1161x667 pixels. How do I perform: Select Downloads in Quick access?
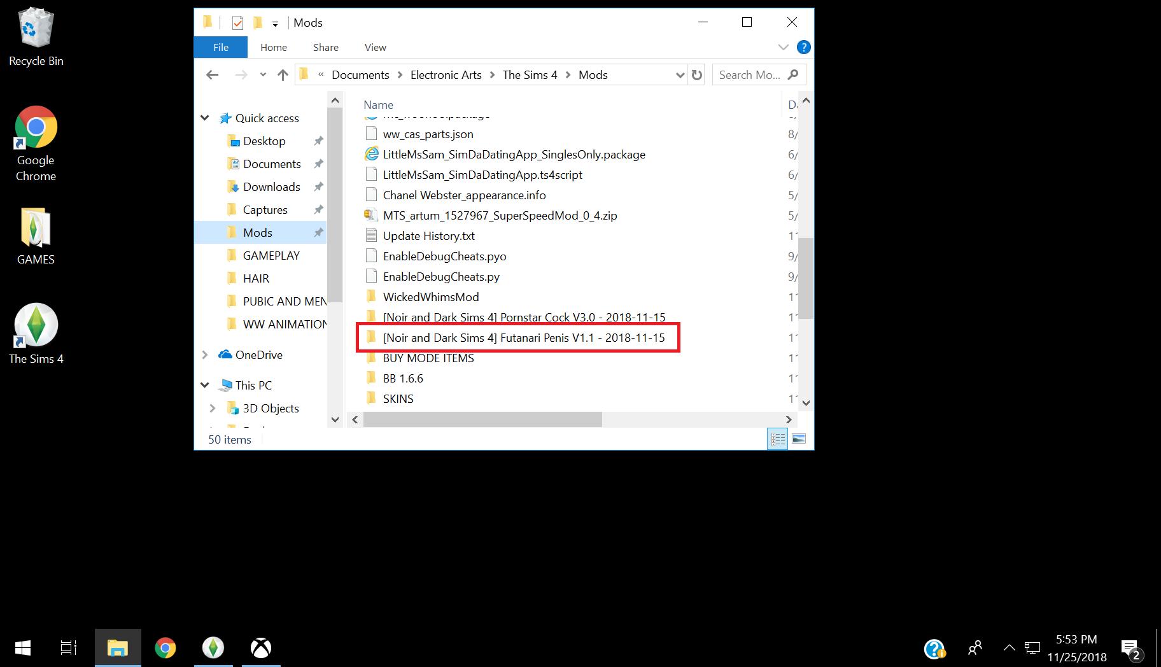(x=272, y=186)
